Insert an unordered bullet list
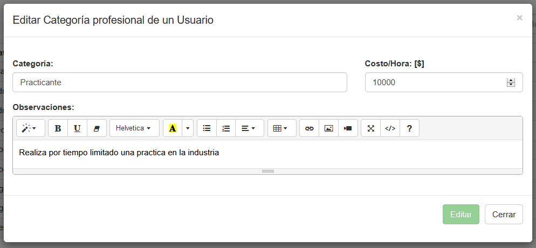536x248 pixels. tap(207, 128)
